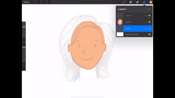Open blend mode N for Layer 1
Screen dimensions: 175x98
click(146, 29)
